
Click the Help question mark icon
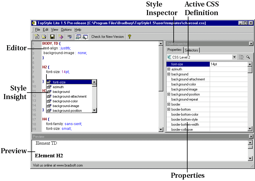click(x=129, y=37)
